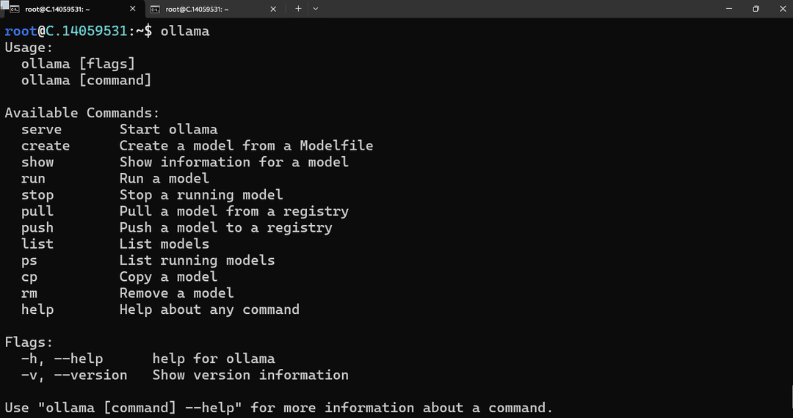793x418 pixels.
Task: Close the active root@C.14059531 tab
Action: pyautogui.click(x=133, y=9)
